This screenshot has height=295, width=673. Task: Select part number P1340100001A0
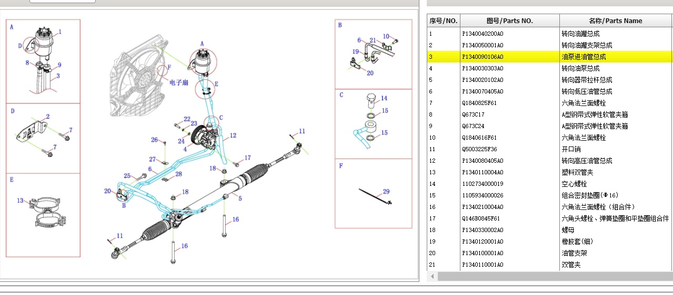(483, 253)
